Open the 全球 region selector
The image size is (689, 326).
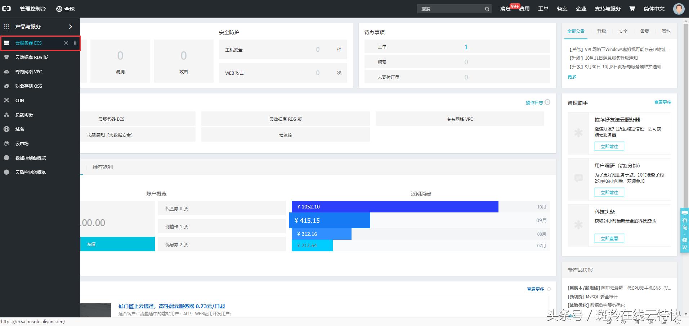coord(66,9)
